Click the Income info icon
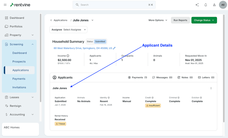Screen dimensions: 228x138 coord(68,56)
